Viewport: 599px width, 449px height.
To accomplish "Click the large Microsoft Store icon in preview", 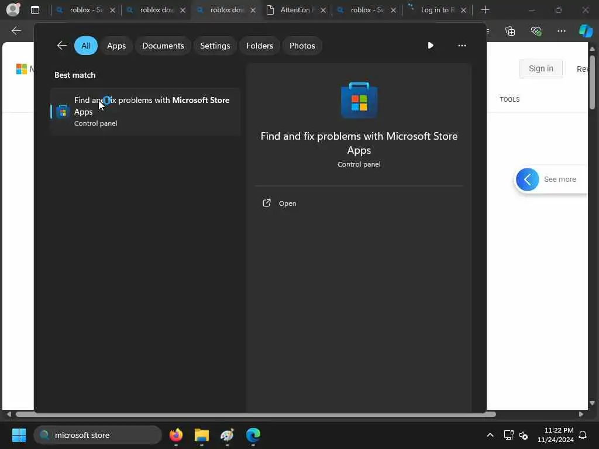I will point(359,100).
